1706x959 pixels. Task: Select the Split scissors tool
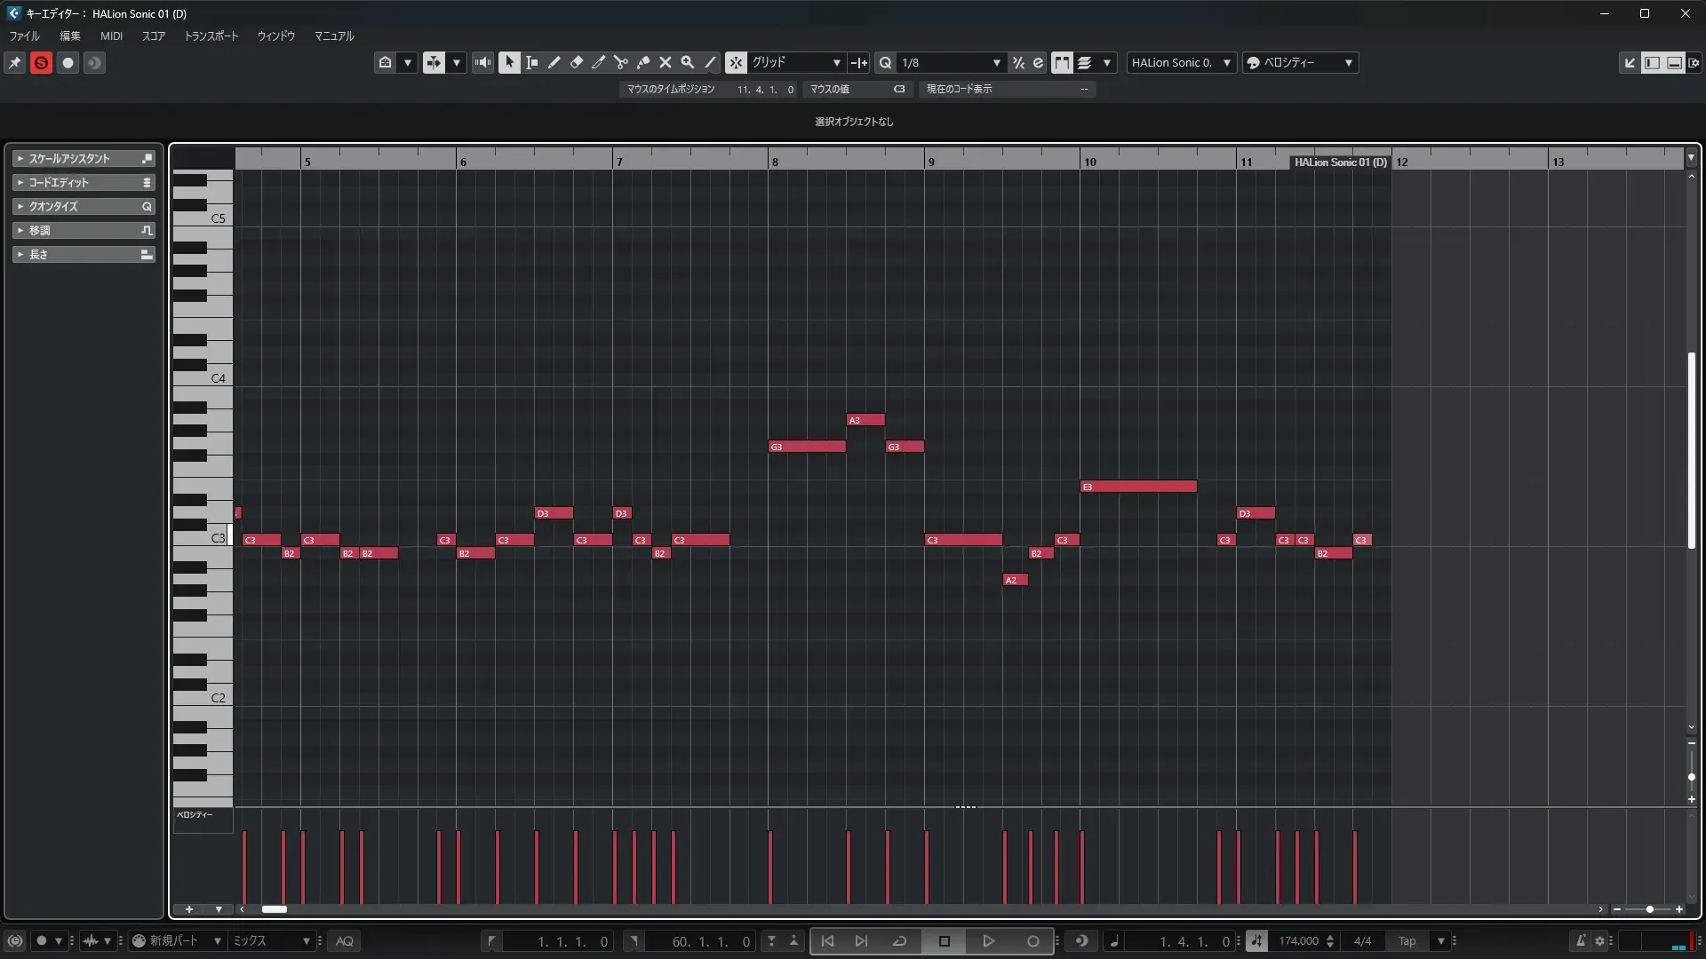[x=620, y=62]
